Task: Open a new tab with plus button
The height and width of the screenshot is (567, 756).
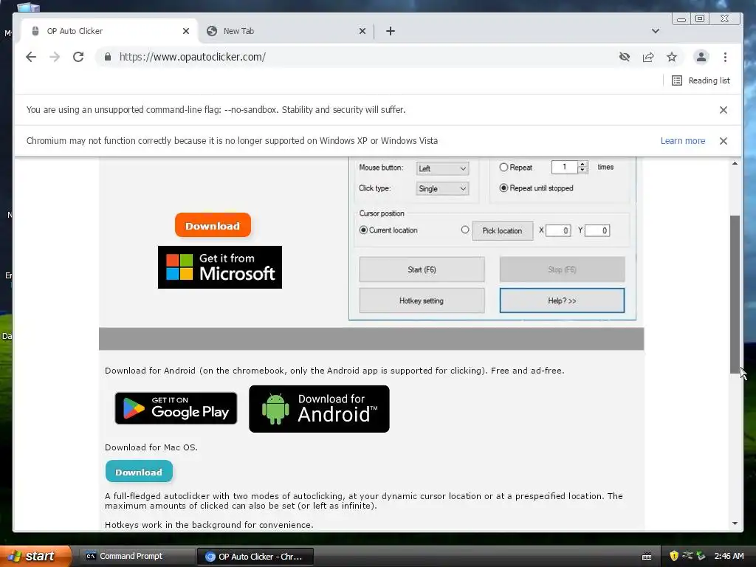Action: [x=391, y=31]
